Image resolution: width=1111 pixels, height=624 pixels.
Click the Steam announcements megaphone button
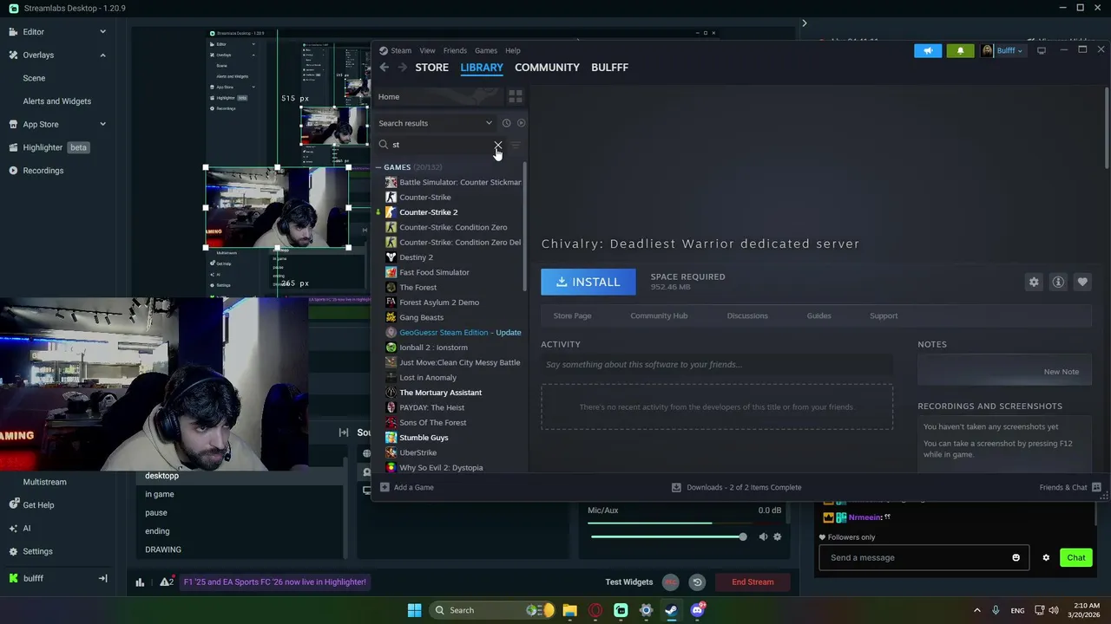click(928, 50)
